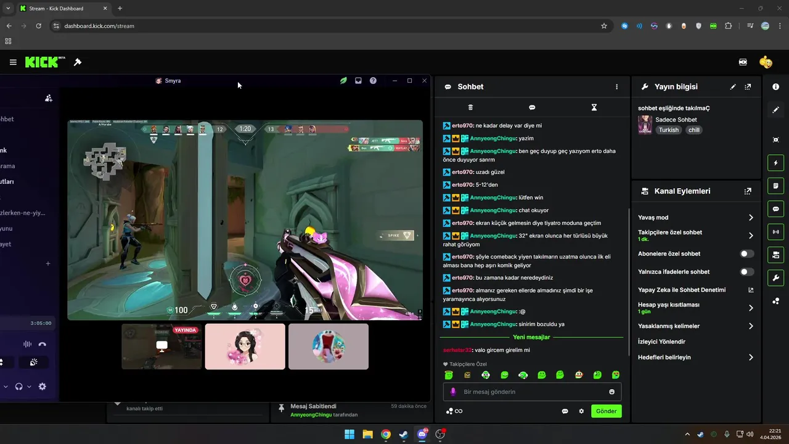Image resolution: width=789 pixels, height=444 pixels.
Task: Toggle Abonelere özel sohbet switch
Action: coord(746,253)
